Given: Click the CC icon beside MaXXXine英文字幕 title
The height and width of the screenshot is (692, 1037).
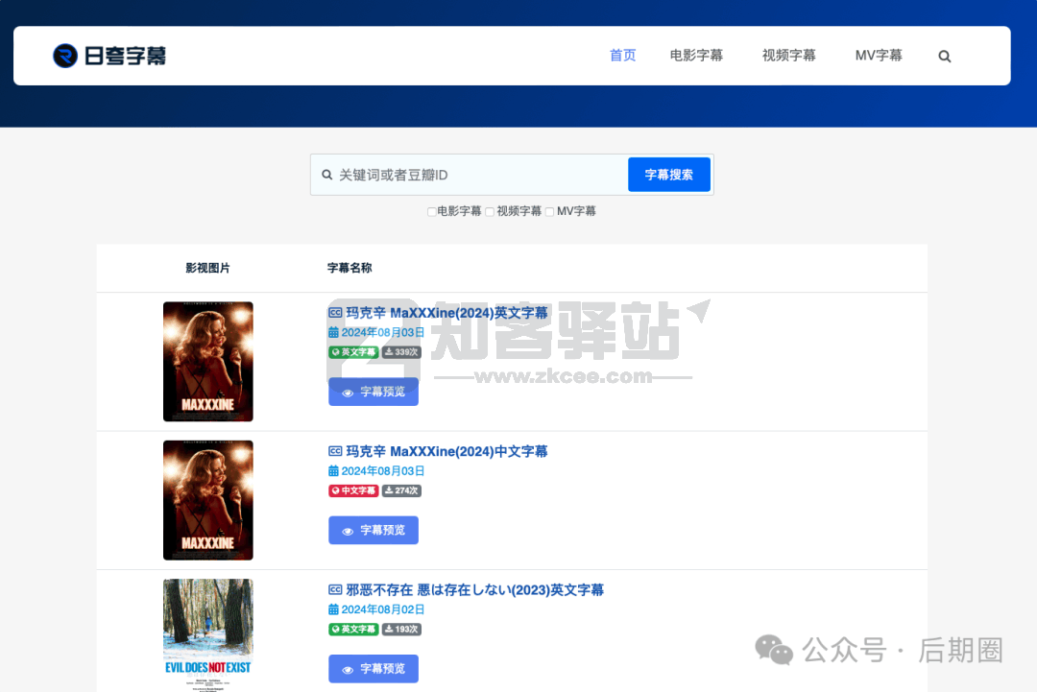Looking at the screenshot, I should pyautogui.click(x=335, y=313).
